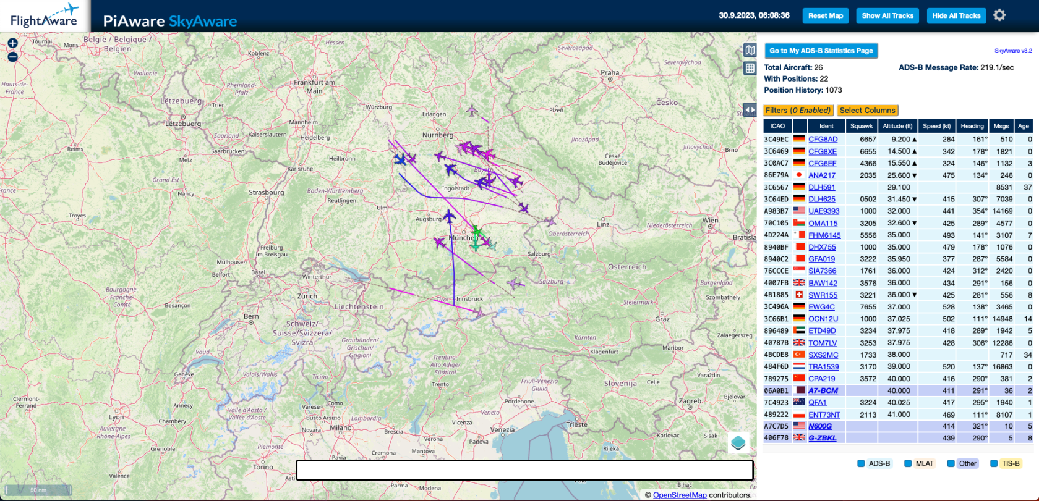Select the 7C4923 ICAO cell
This screenshot has width=1039, height=501.
[776, 402]
